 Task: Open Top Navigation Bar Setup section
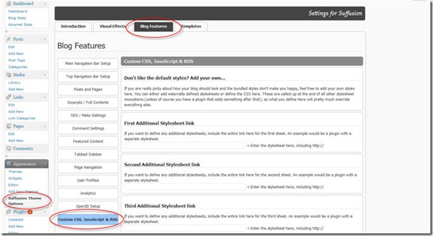[x=88, y=77]
